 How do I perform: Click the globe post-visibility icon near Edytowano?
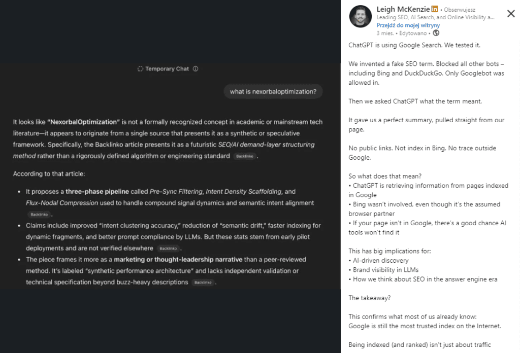pos(436,33)
